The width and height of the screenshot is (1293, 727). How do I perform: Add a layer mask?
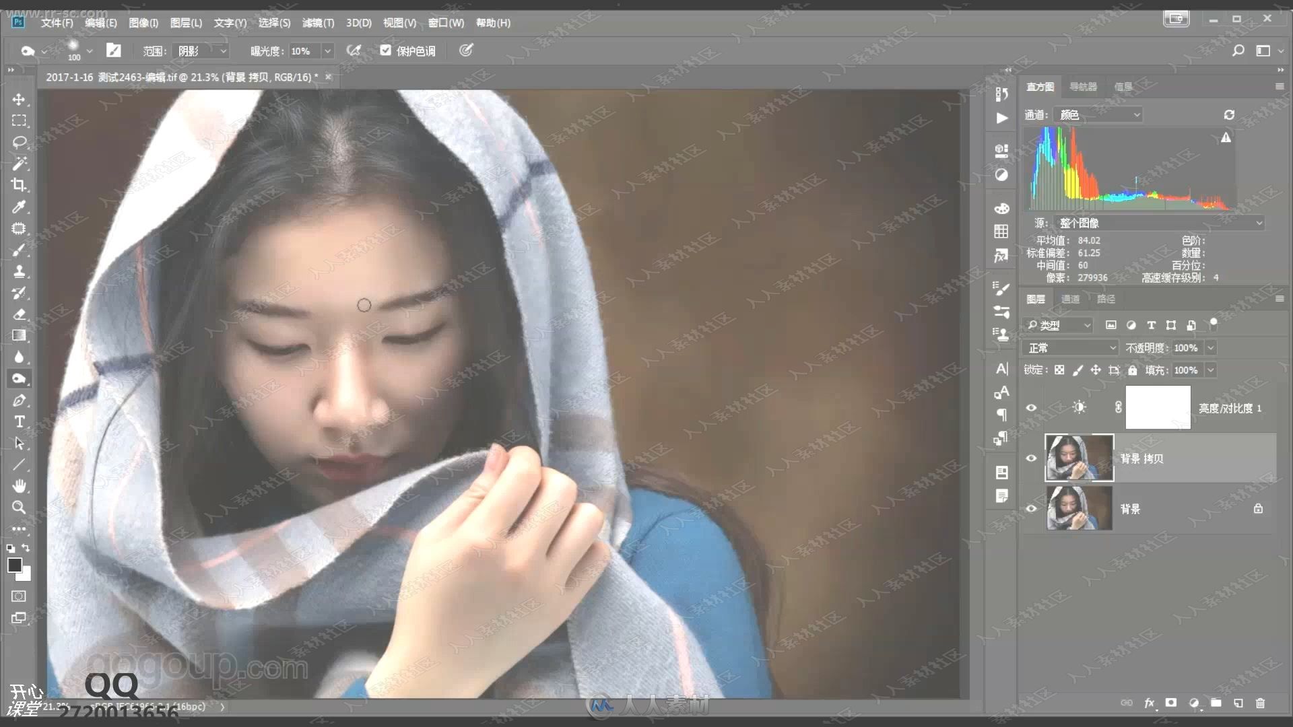click(x=1171, y=703)
